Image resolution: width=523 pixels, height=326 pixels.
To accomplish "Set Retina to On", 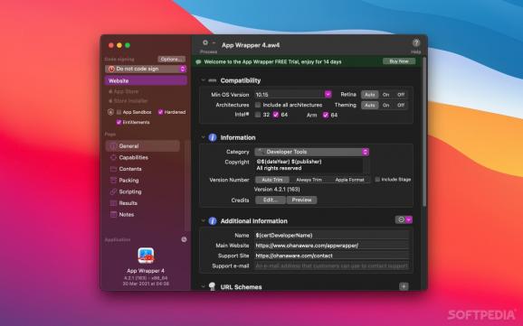I will coord(385,95).
